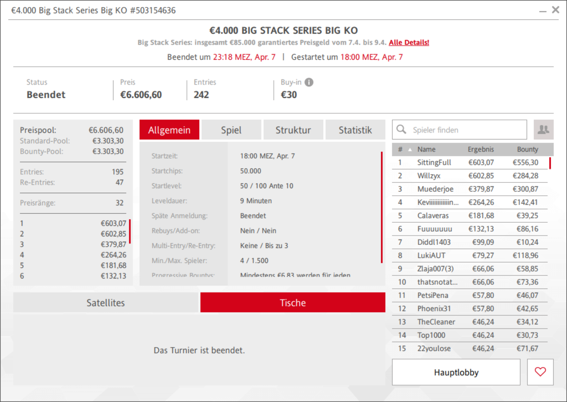Click the Das Turnier ist beendet message
Screen dimensions: 567x402
(x=199, y=350)
